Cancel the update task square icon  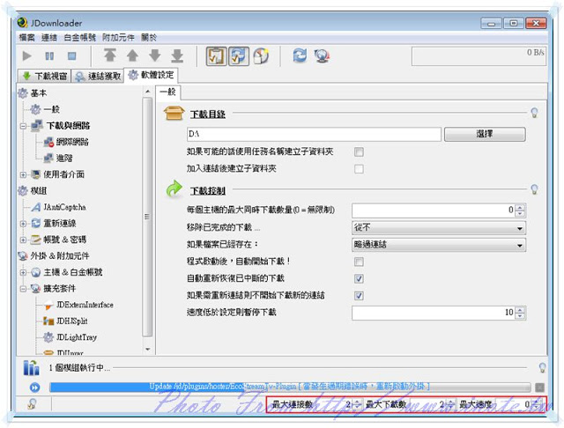pyautogui.click(x=539, y=387)
